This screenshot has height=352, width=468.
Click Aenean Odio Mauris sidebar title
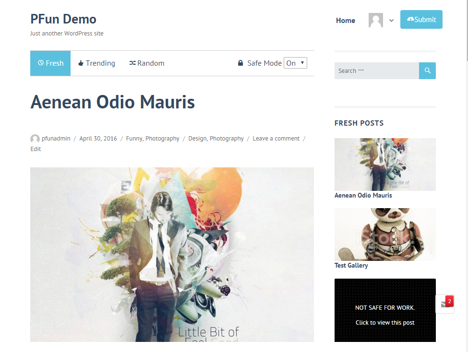coord(363,195)
